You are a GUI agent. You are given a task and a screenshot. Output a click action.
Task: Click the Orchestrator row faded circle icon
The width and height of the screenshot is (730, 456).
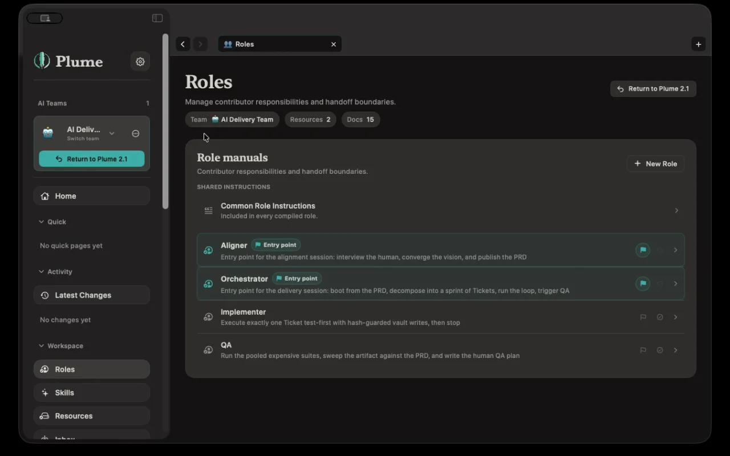coord(660,284)
